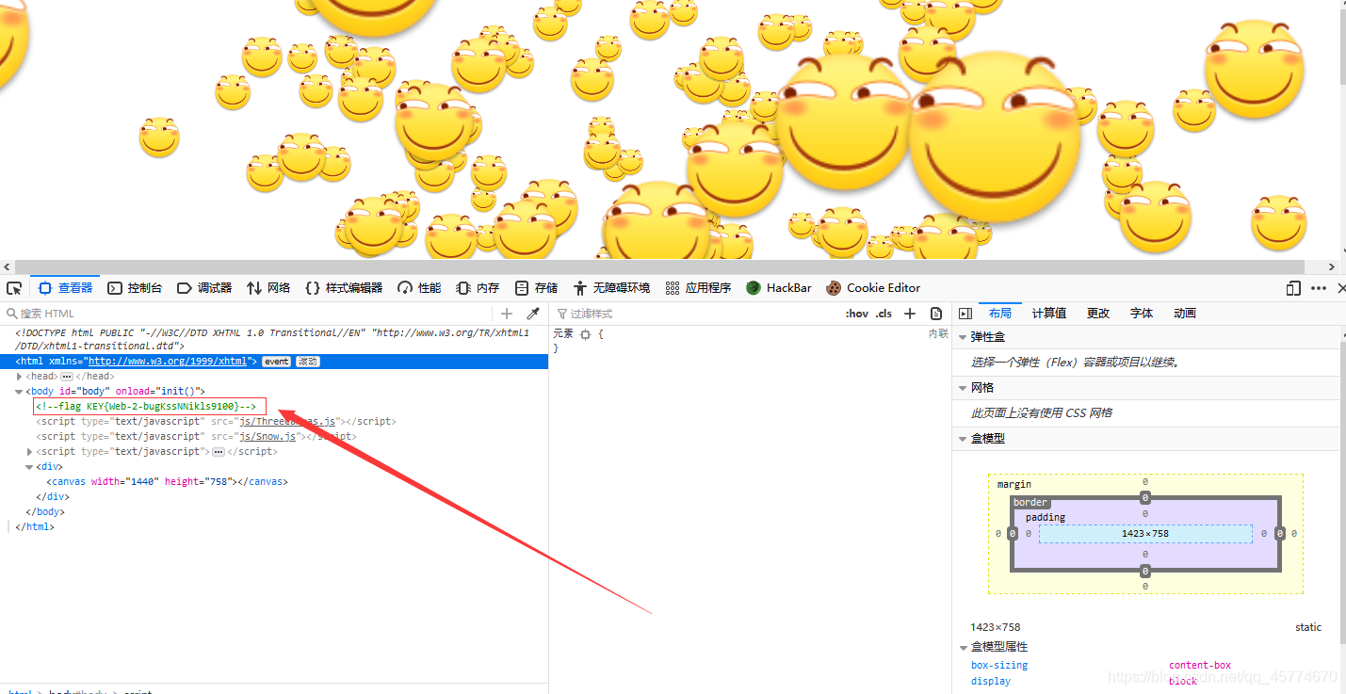Open the 调试器 debugger tab

point(204,288)
